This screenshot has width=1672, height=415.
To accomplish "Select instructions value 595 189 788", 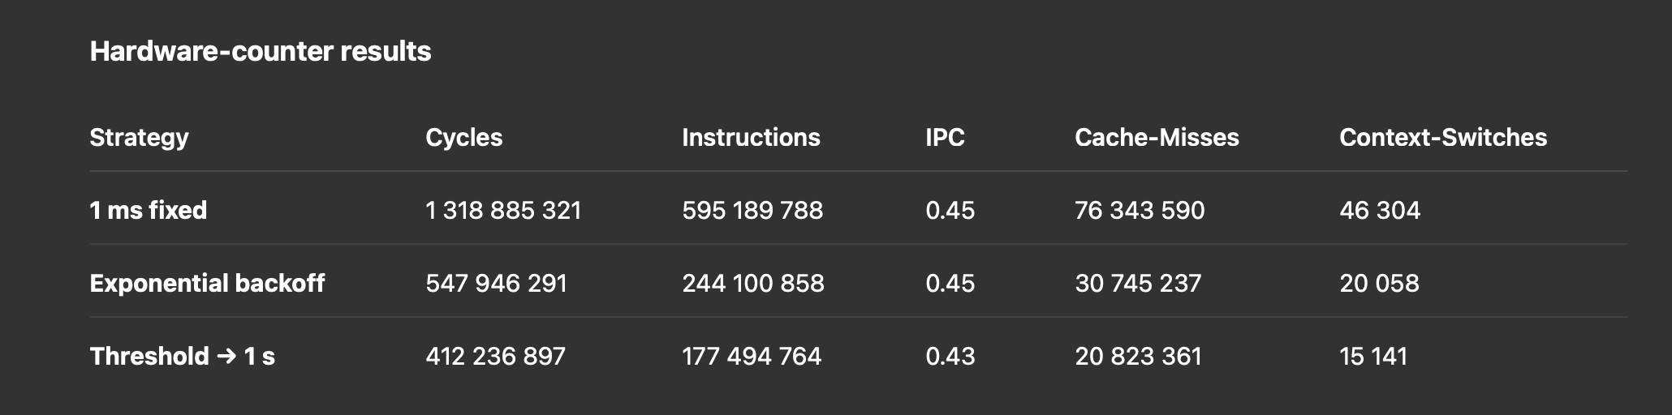I will pyautogui.click(x=752, y=211).
